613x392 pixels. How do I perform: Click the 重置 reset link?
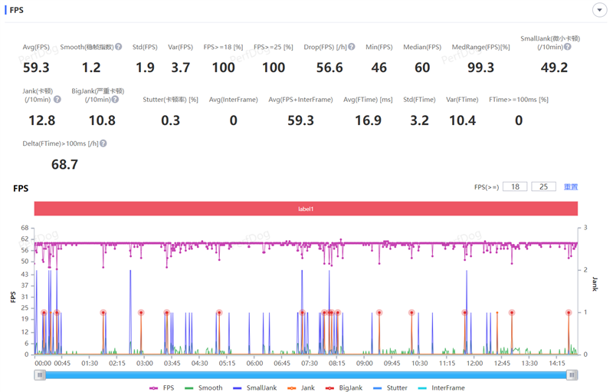570,186
